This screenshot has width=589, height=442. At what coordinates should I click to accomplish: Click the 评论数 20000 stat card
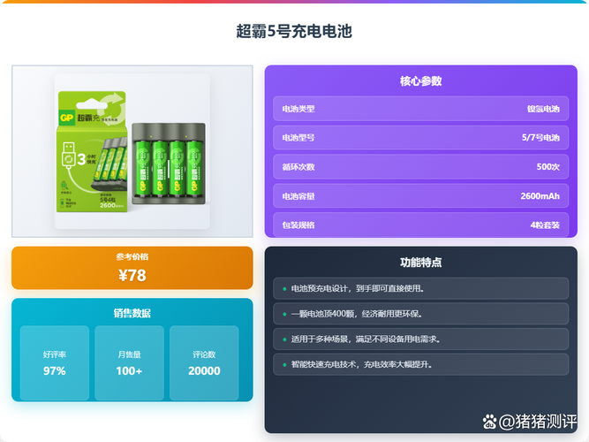[x=204, y=362]
